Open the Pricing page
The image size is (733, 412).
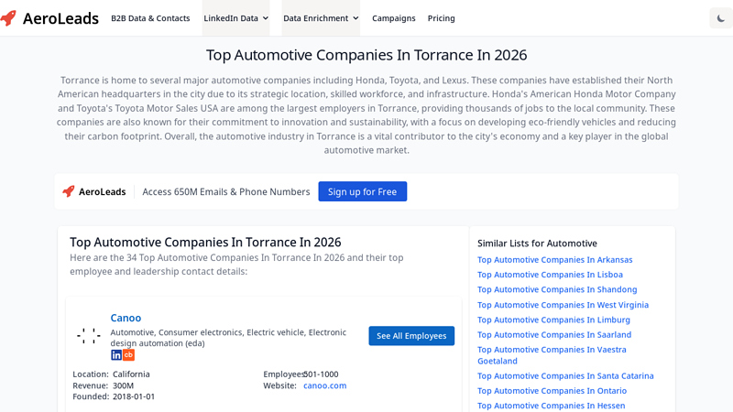click(442, 18)
